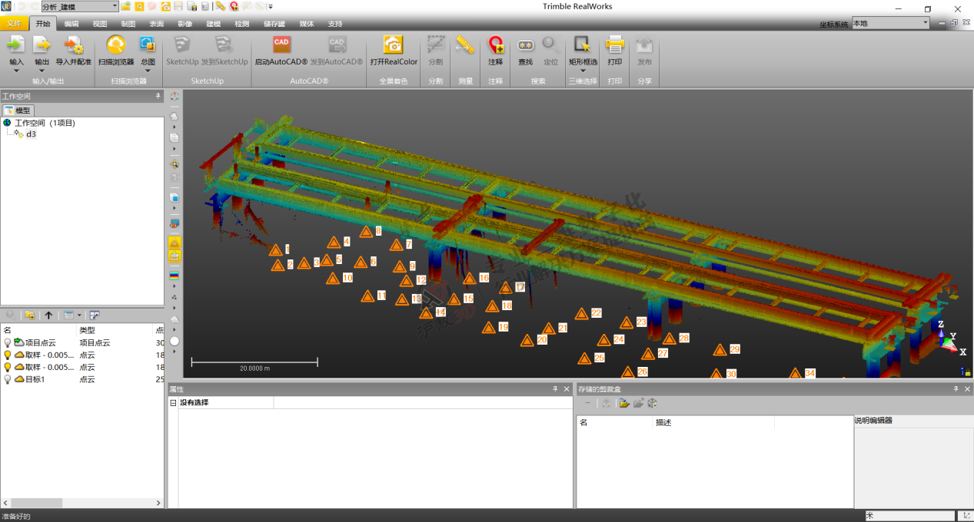Expand the 输出 export dropdown arrow

pos(42,71)
